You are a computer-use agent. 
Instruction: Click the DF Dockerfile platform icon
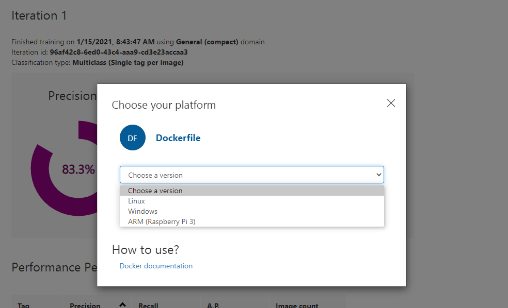[x=133, y=138]
